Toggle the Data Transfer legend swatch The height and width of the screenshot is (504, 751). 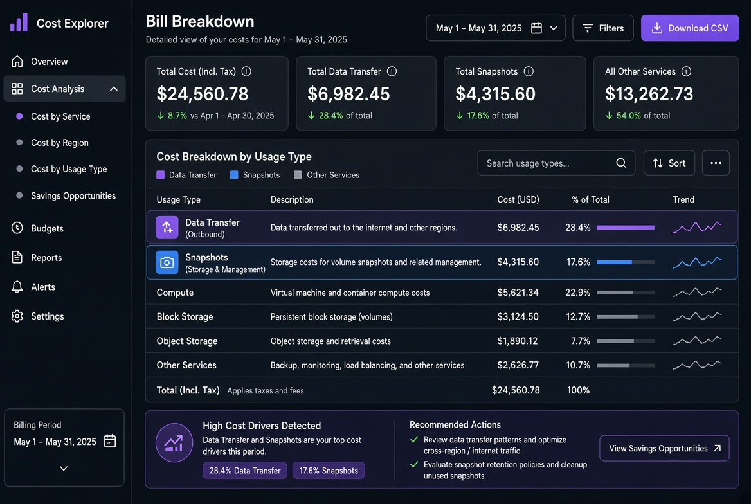[161, 175]
